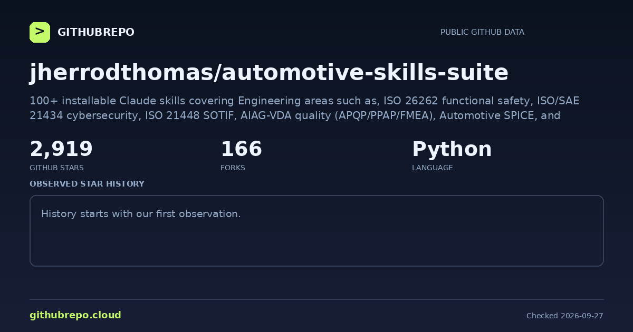Select the 166 forks number
This screenshot has width=633, height=332.
241,149
